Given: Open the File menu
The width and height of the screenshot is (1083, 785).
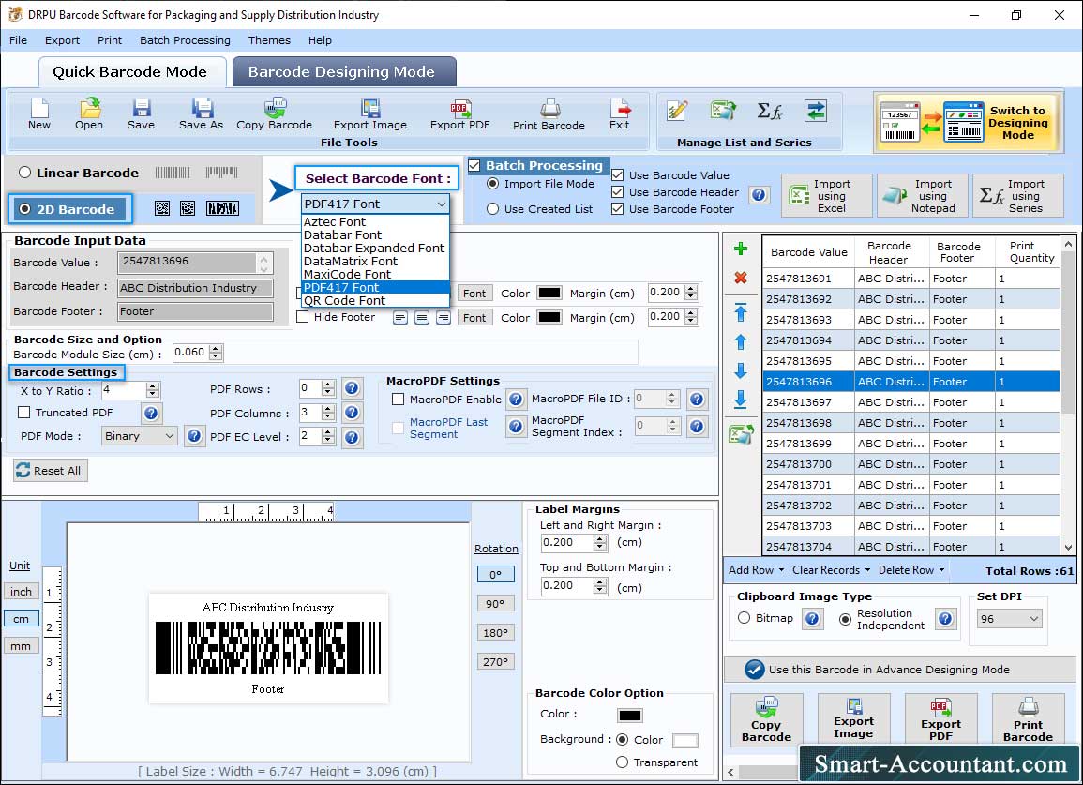Looking at the screenshot, I should click(19, 40).
